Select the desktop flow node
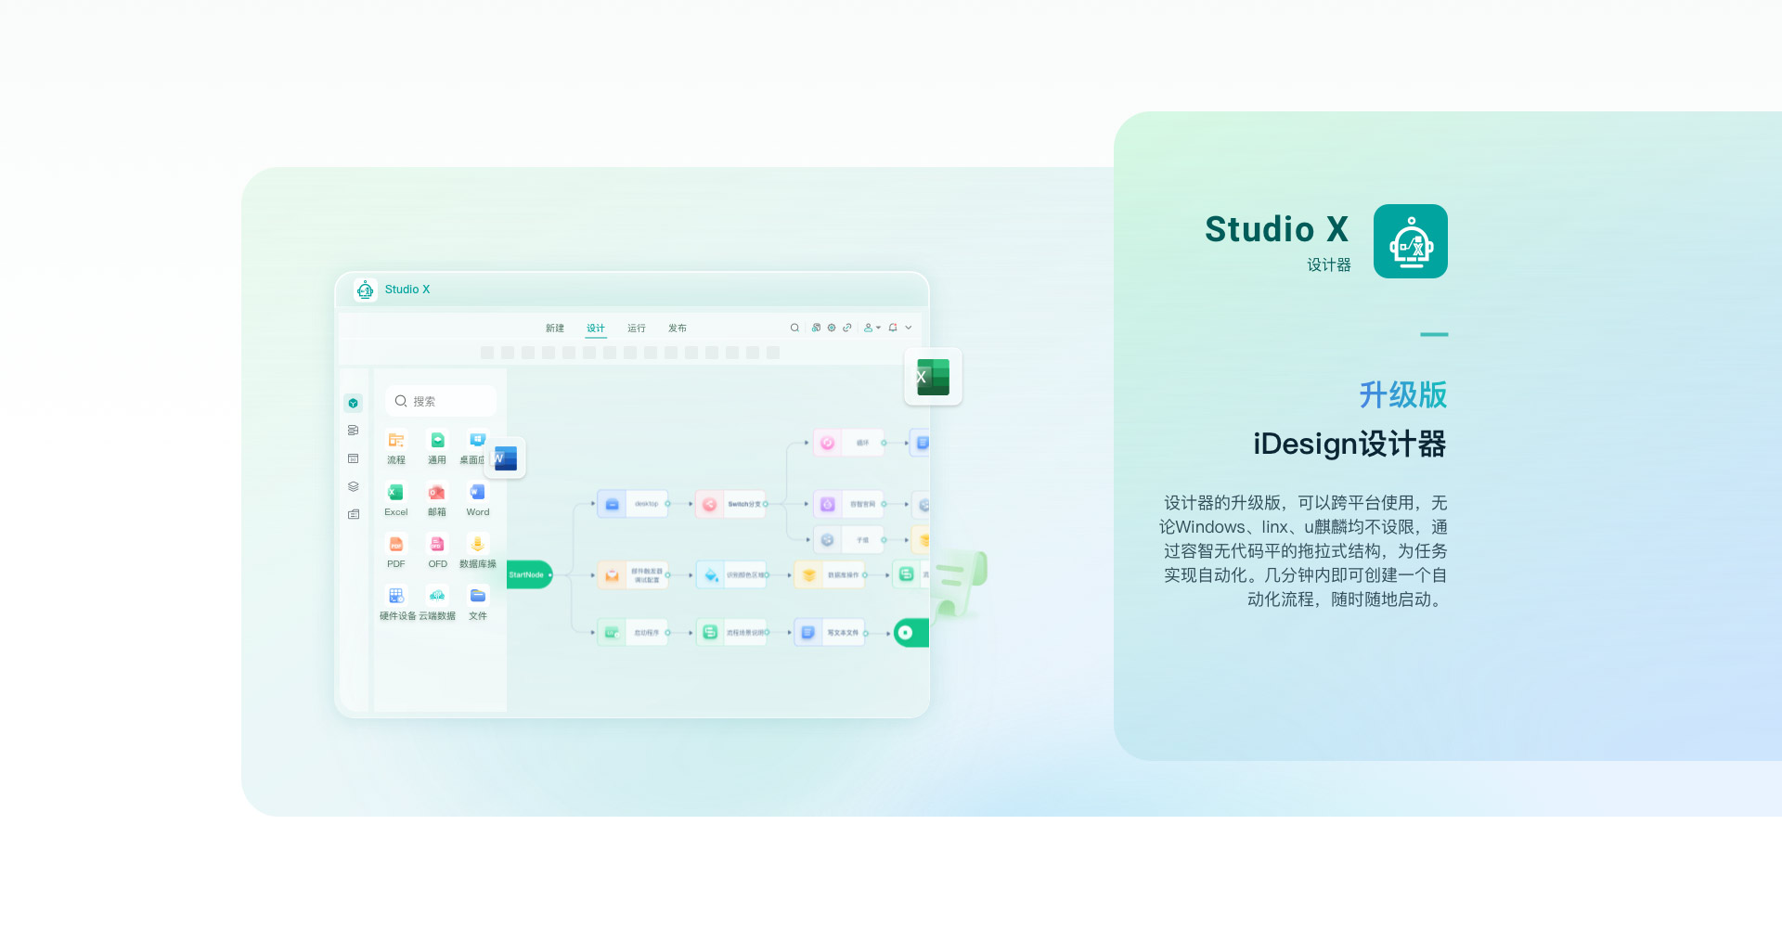The width and height of the screenshot is (1782, 928). coord(632,504)
